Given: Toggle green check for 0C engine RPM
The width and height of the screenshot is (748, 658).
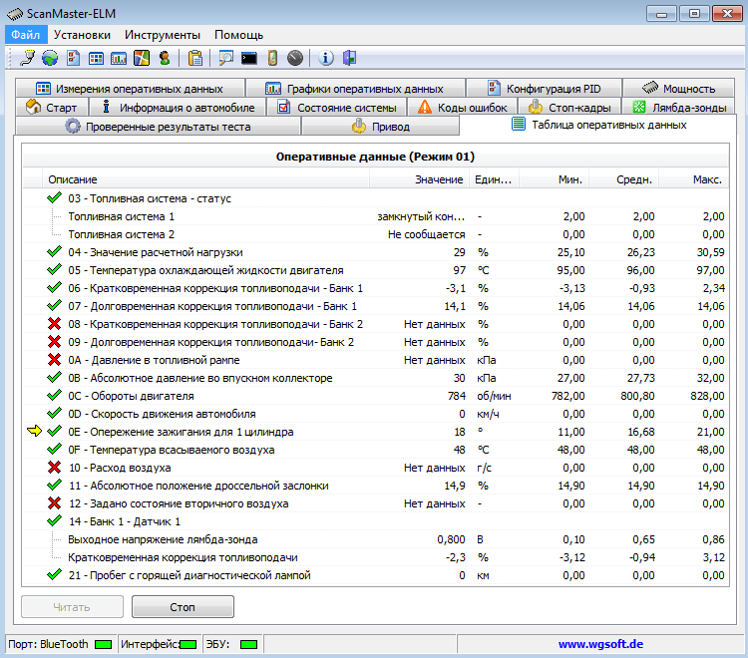Looking at the screenshot, I should pyautogui.click(x=54, y=396).
